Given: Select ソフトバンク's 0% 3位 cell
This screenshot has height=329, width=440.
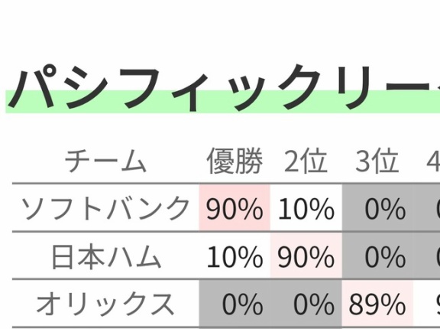Looking at the screenshot, I should click(377, 208).
